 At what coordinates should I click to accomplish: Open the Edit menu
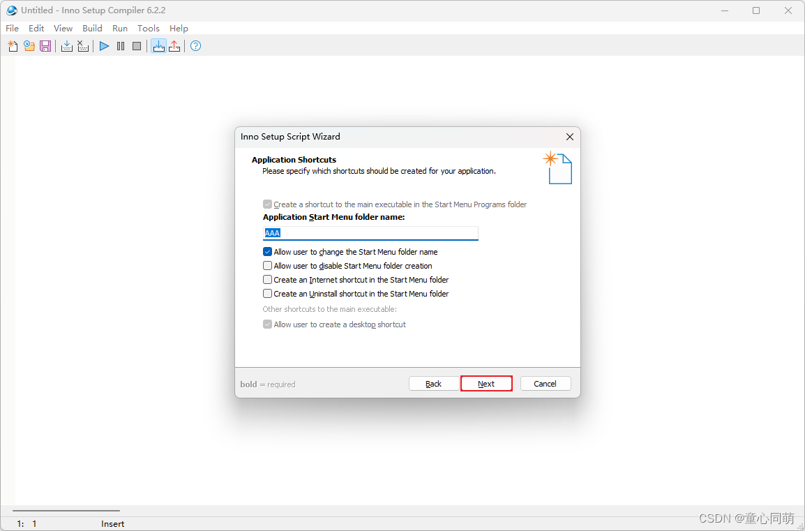[36, 28]
